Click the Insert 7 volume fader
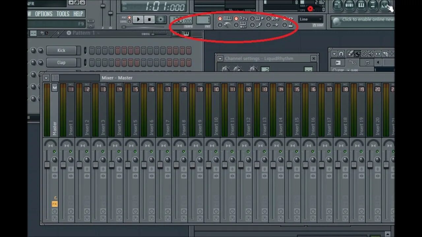Viewport: 422px width, 237px height. 160,165
